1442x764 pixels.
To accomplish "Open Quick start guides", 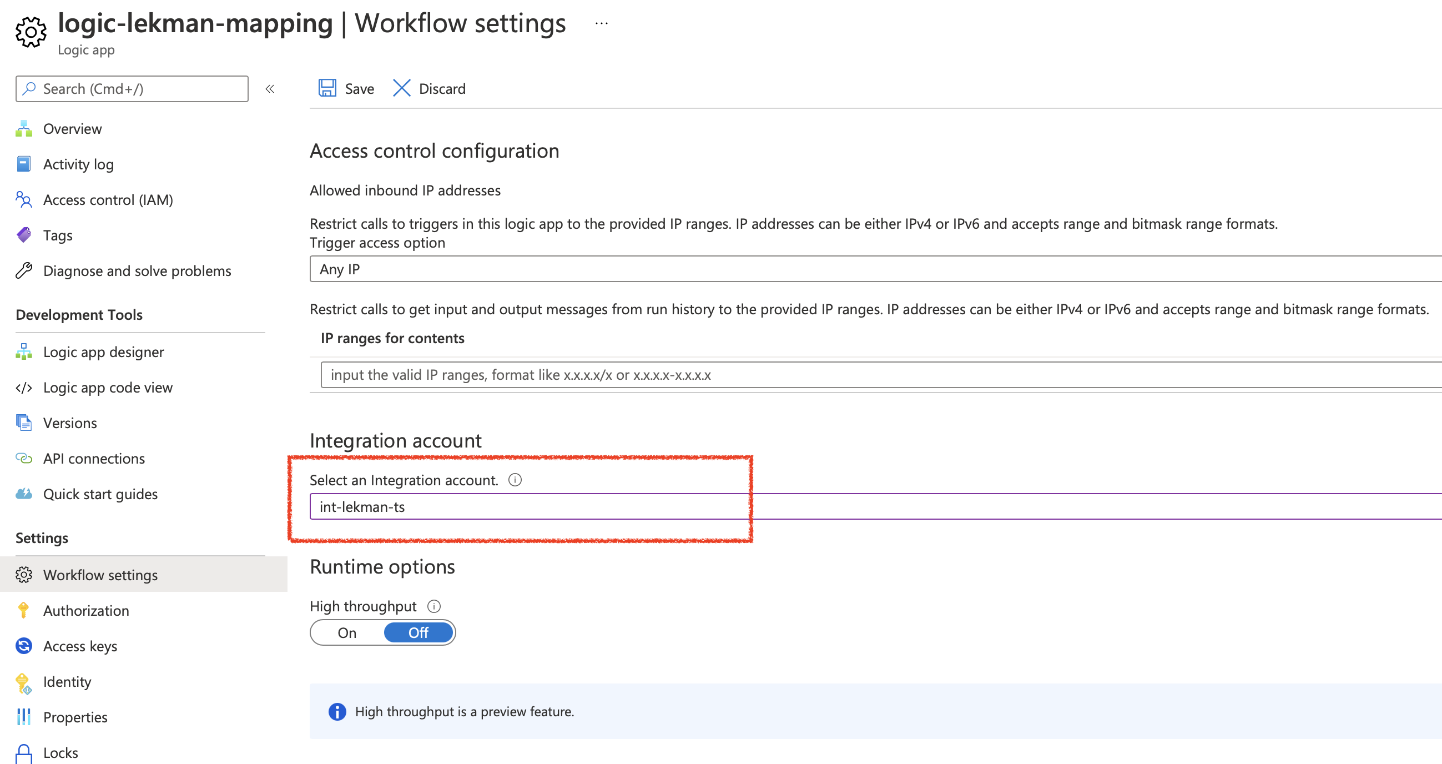I will 101,494.
